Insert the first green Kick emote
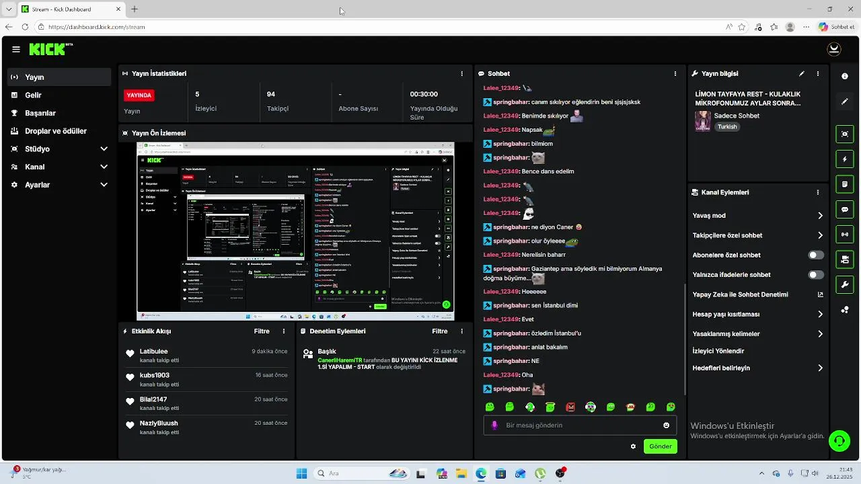The width and height of the screenshot is (861, 484). click(x=490, y=407)
